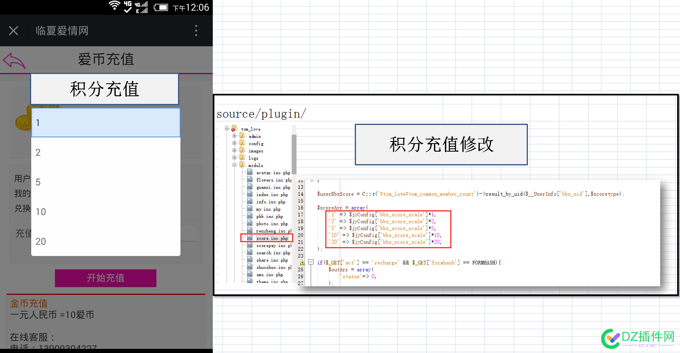Image resolution: width=680 pixels, height=353 pixels.
Task: Click the $userBbsScore variable on line 14
Action: 335,194
